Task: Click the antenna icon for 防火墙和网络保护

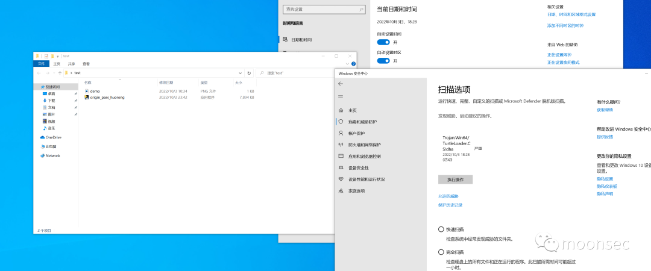Action: (x=341, y=145)
